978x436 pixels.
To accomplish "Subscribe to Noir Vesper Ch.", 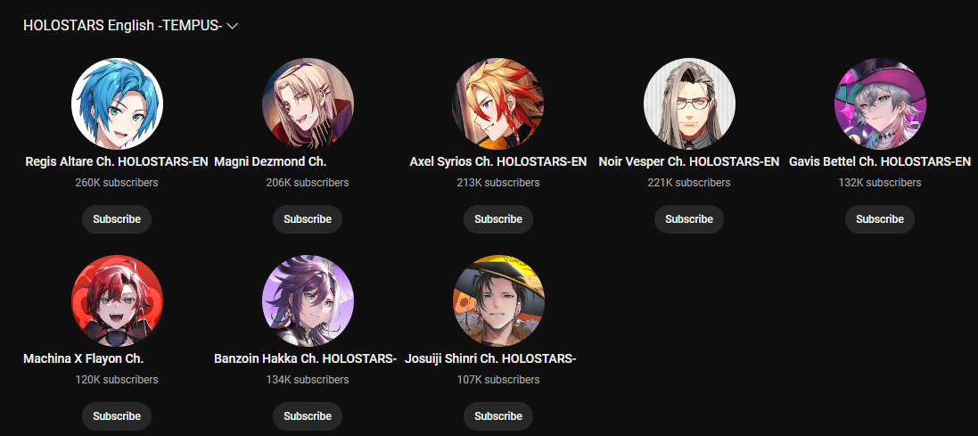I will (x=689, y=219).
